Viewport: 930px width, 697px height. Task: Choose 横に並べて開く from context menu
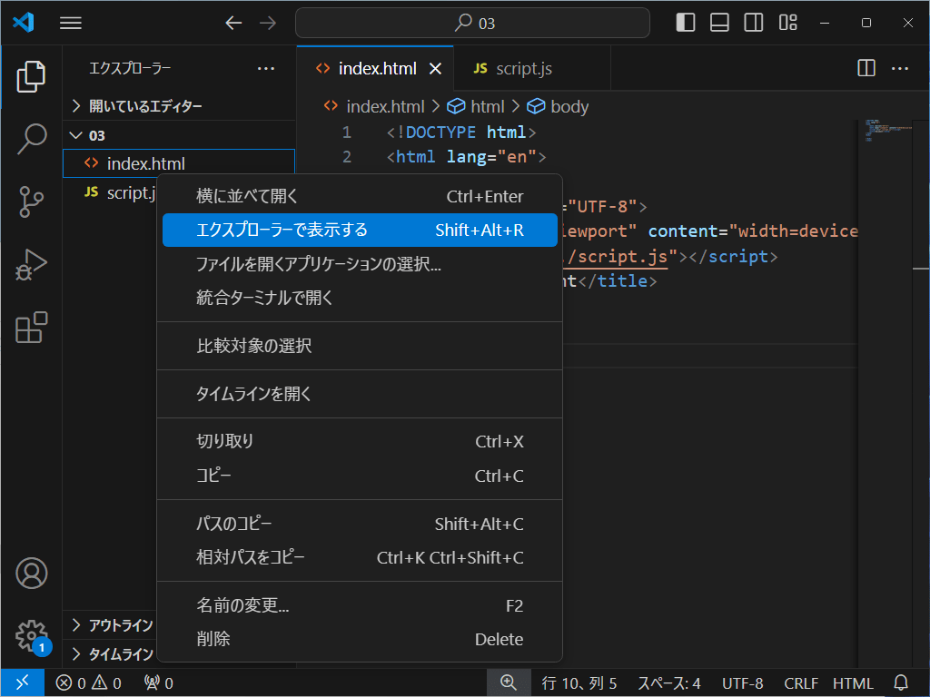tap(360, 196)
